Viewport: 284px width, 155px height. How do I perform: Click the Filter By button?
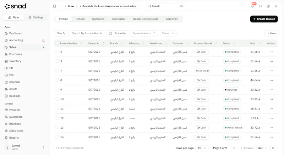[x=61, y=33]
